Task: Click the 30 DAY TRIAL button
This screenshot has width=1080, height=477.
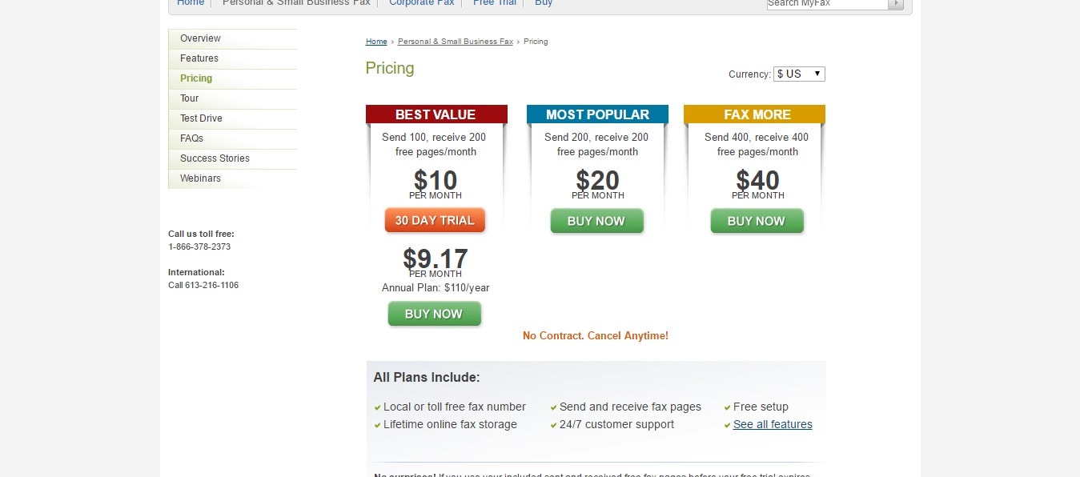Action: 435,221
